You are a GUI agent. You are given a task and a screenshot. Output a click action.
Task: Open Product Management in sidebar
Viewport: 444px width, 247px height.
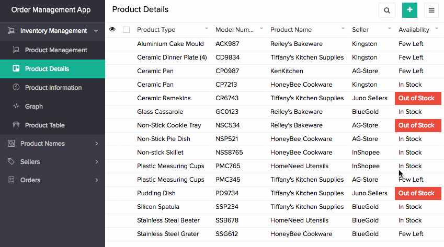pos(56,50)
